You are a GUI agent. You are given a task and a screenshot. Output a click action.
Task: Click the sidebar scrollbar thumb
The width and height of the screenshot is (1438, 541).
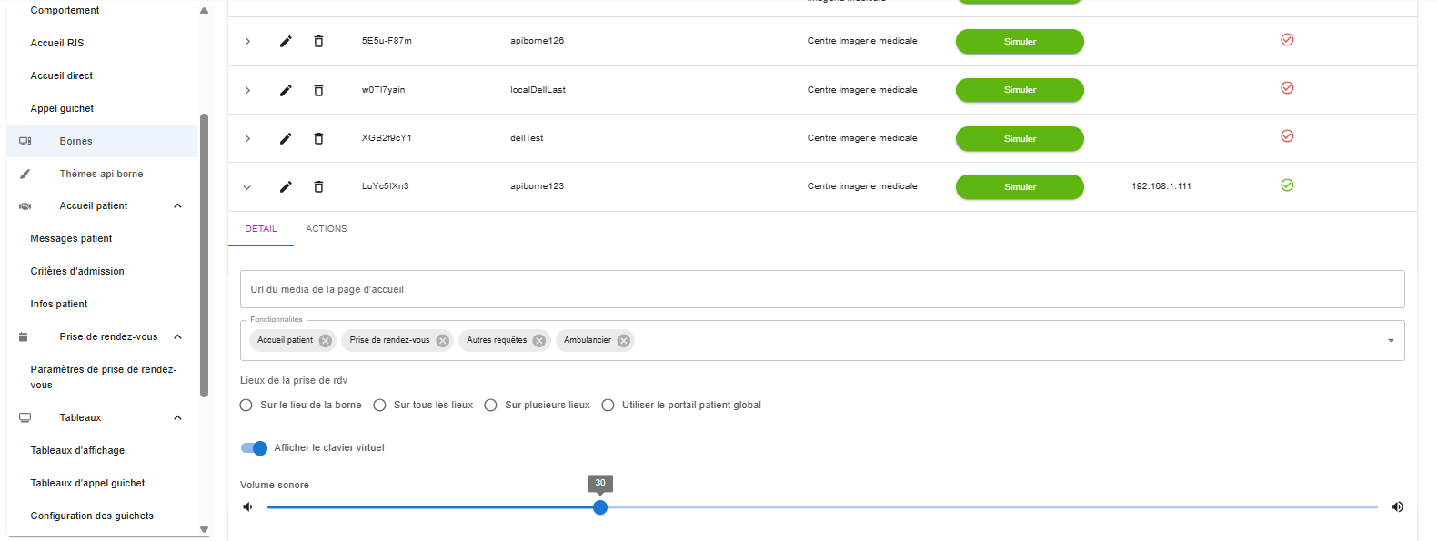(x=204, y=255)
